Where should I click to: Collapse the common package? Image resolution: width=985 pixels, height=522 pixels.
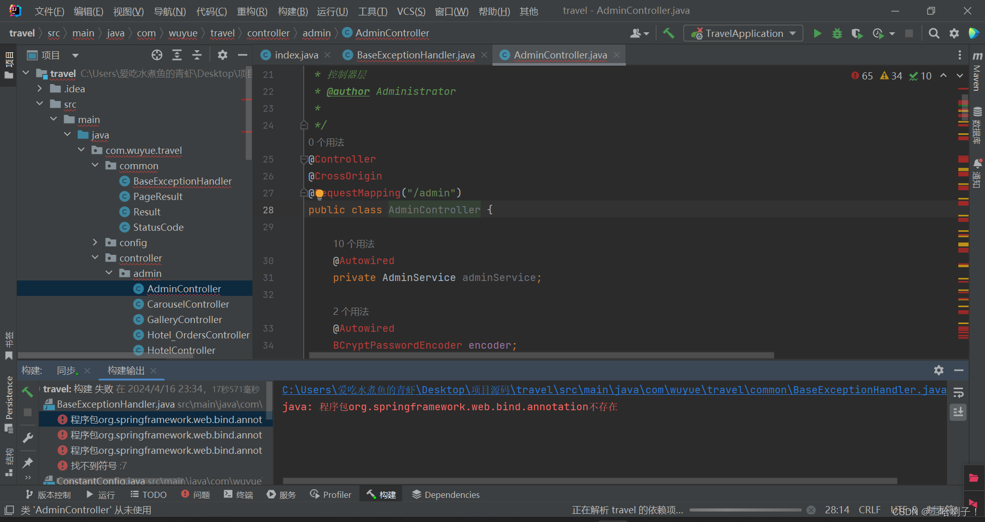(x=95, y=166)
